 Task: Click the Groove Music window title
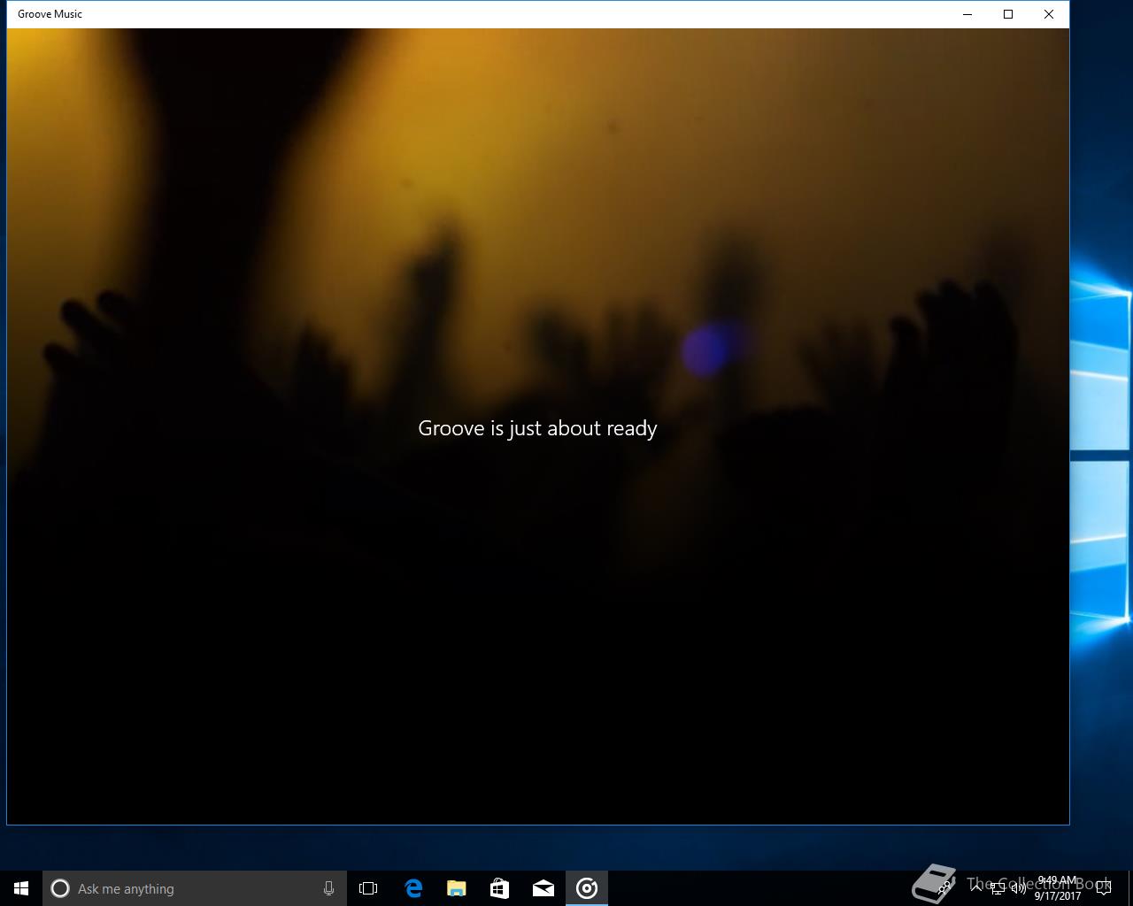pos(50,14)
